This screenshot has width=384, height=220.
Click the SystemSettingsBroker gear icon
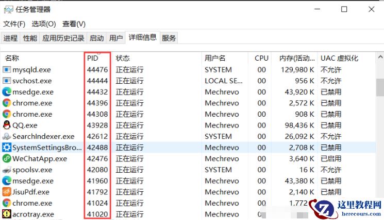pos(7,148)
